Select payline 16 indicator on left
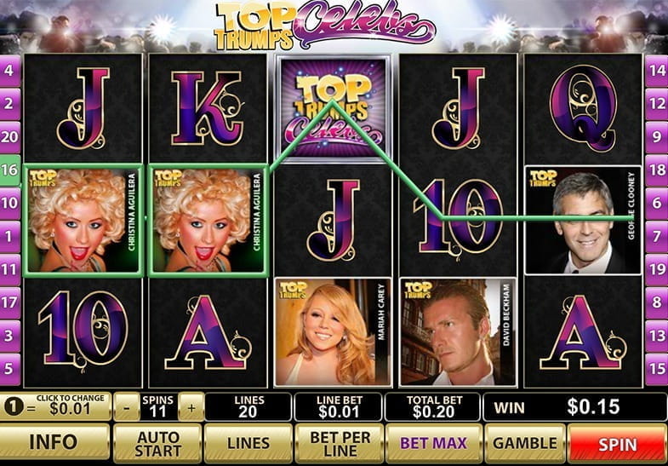This screenshot has width=668, height=466. pos(9,170)
